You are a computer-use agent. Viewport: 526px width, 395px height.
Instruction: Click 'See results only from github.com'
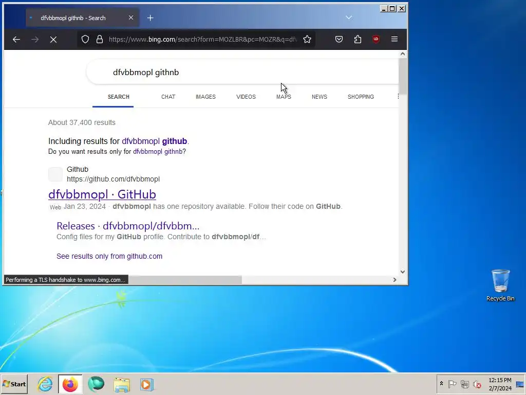[x=109, y=256]
